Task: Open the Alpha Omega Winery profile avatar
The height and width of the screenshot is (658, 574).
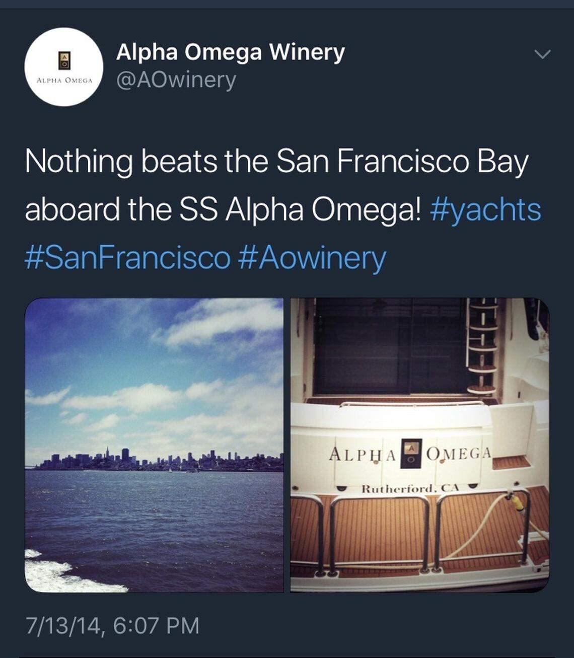Action: click(64, 67)
